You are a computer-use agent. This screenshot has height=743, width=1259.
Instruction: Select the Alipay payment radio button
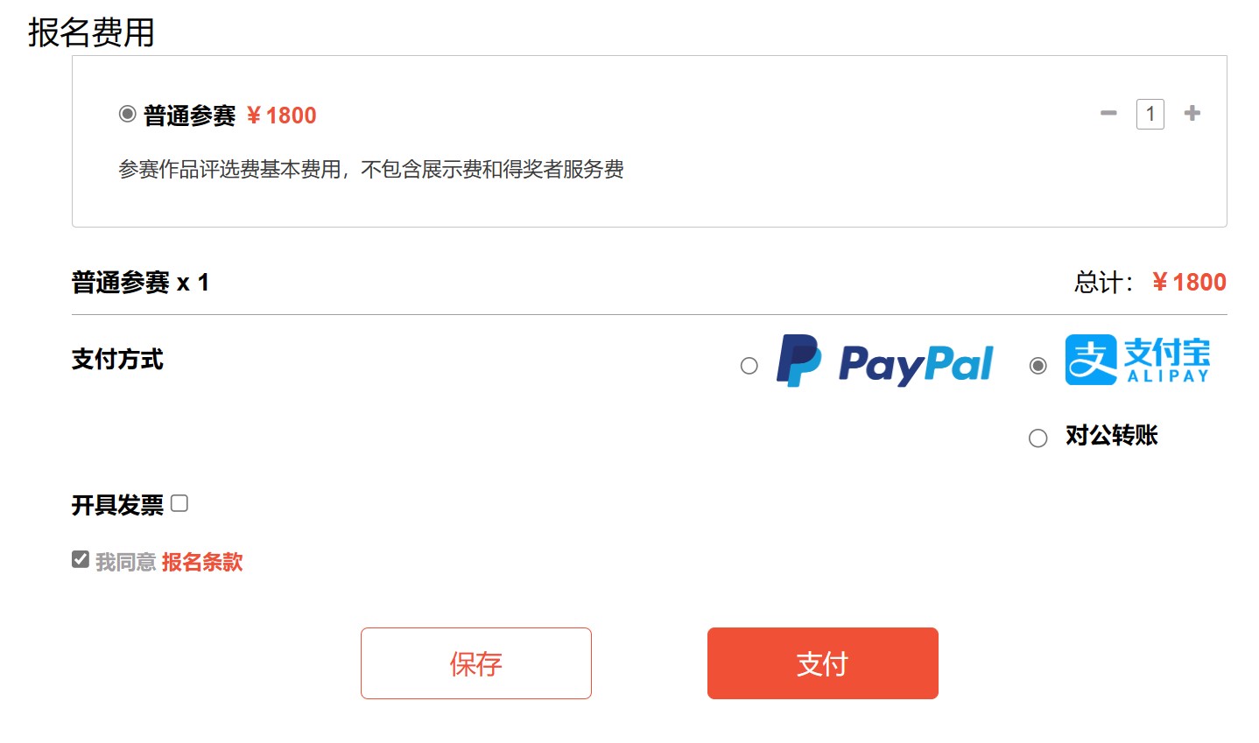click(1038, 366)
